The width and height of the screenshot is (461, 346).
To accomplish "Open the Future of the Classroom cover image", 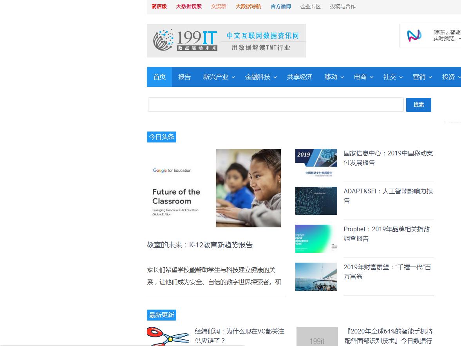I will click(x=214, y=188).
